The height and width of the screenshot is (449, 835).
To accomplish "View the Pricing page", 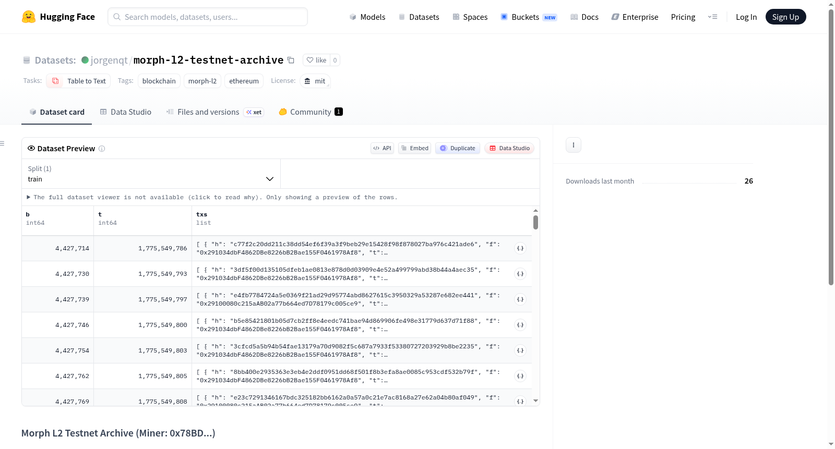I will tap(683, 17).
